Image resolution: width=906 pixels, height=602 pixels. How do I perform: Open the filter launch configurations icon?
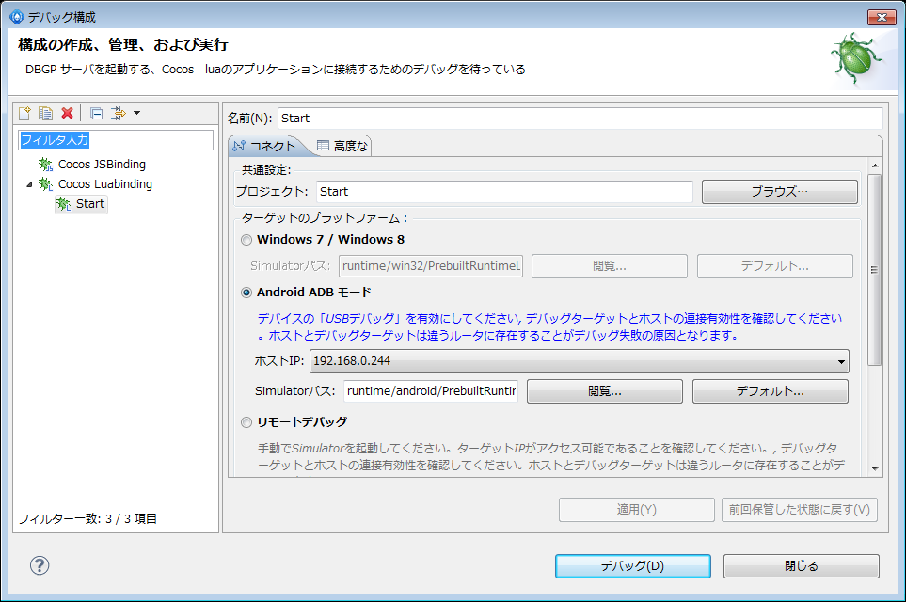tap(119, 113)
